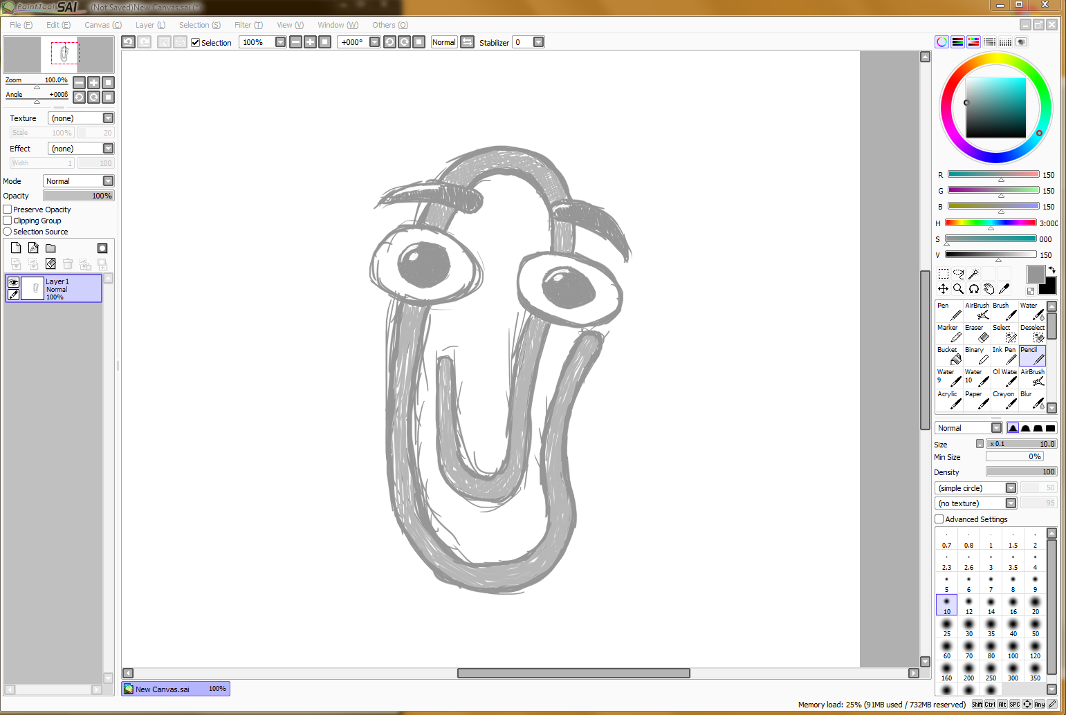This screenshot has height=715, width=1066.
Task: Enable Clipping Group
Action: (8, 220)
